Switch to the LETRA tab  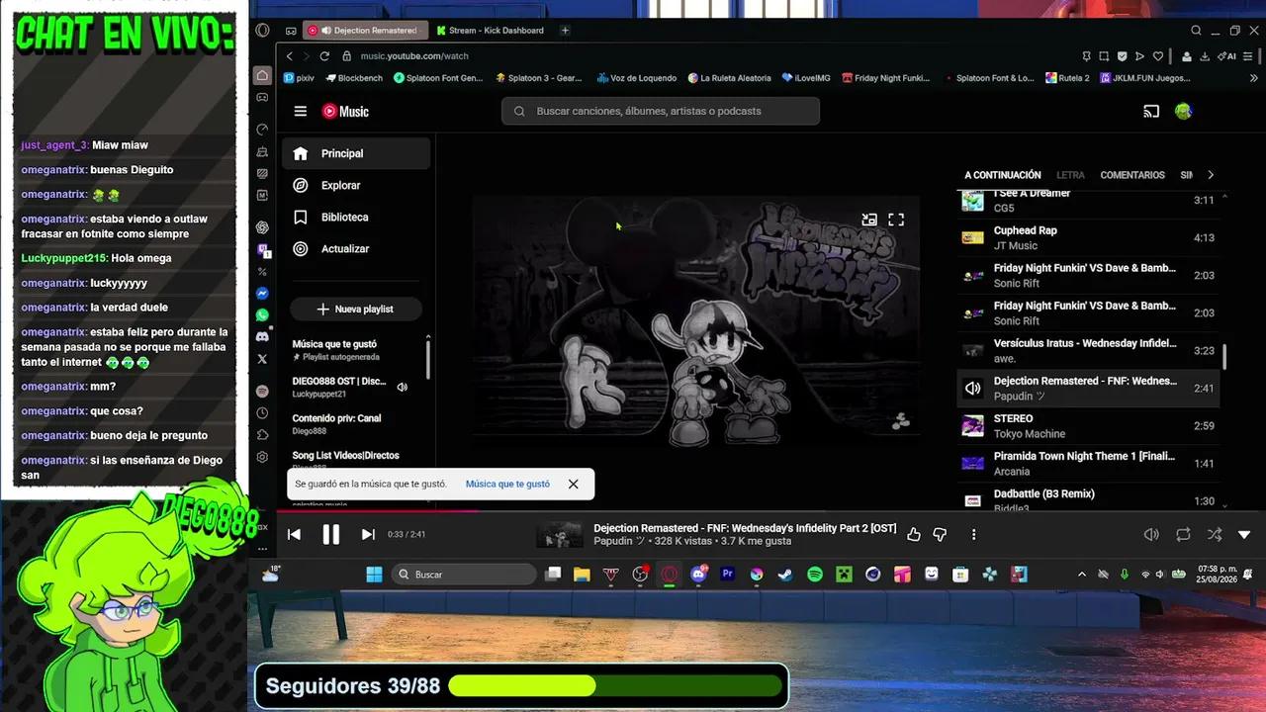point(1070,175)
